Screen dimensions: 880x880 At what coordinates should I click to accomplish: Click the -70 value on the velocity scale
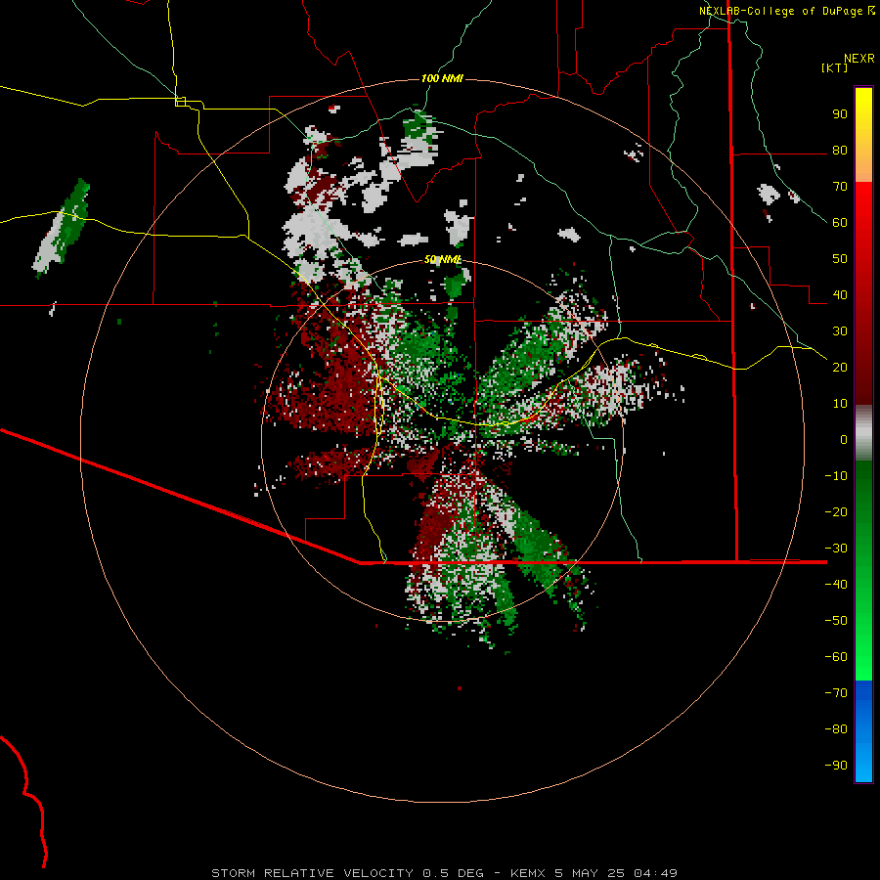click(x=836, y=693)
